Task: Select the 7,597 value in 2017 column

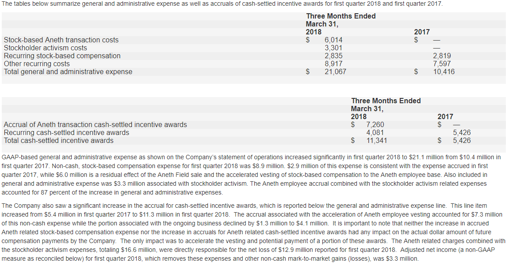Action: 442,64
